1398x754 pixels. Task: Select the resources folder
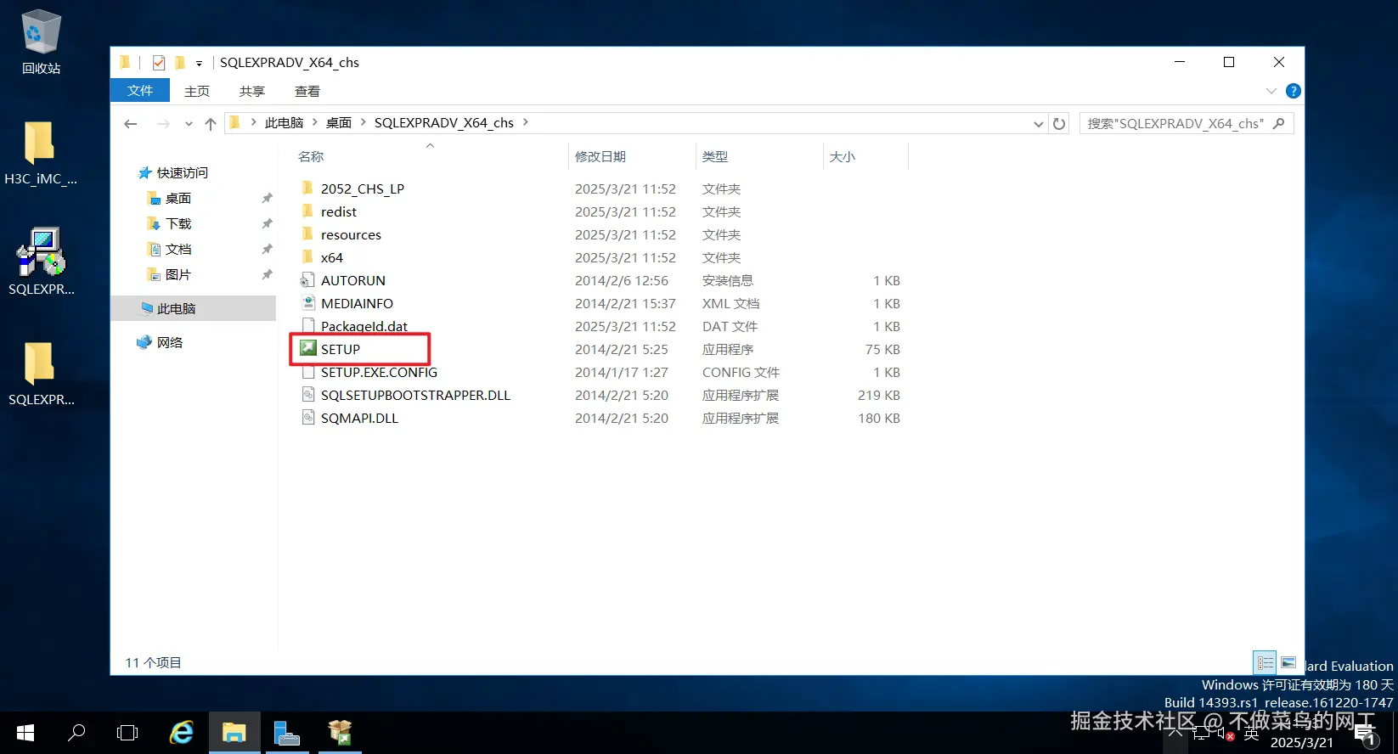click(351, 234)
